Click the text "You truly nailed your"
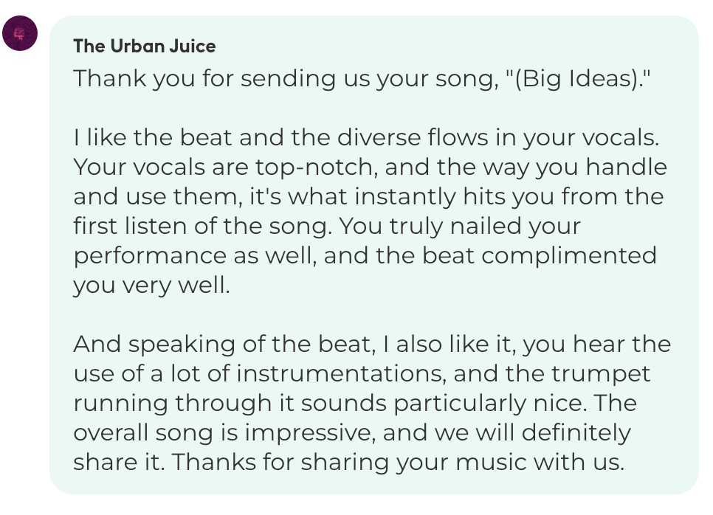Image resolution: width=713 pixels, height=515 pixels. point(460,227)
